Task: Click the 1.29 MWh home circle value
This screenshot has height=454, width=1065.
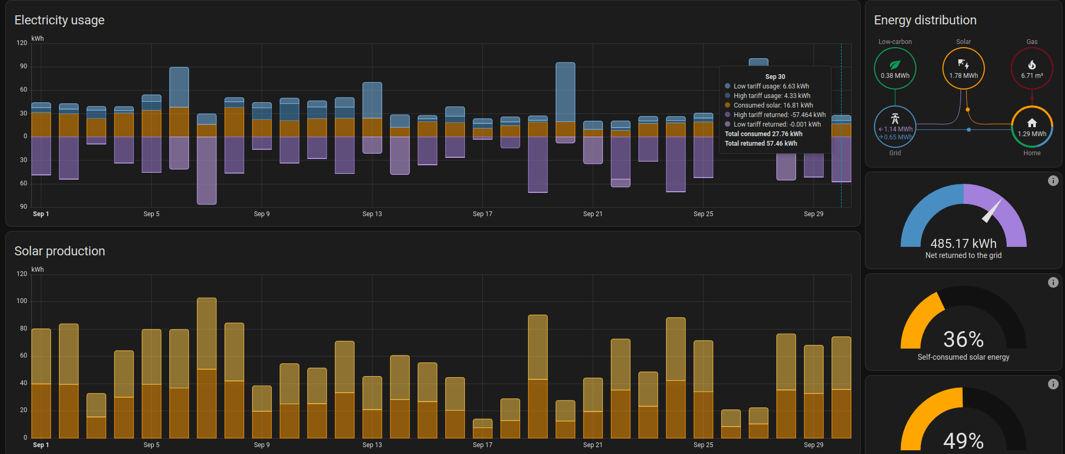Action: (x=1032, y=134)
